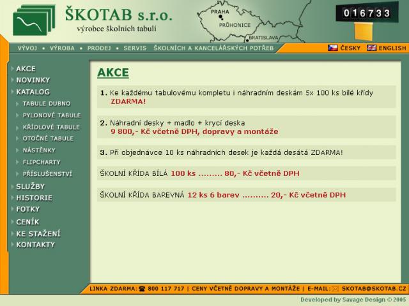Open the KONTAKTY contacts page
Viewport: 409px width, 306px height.
(x=36, y=245)
